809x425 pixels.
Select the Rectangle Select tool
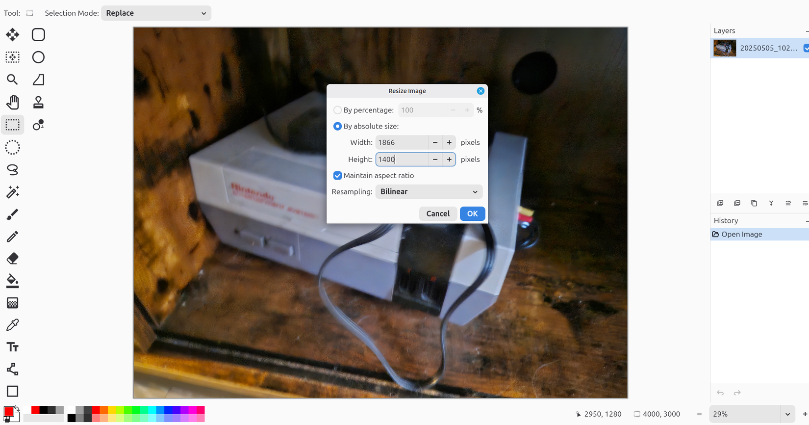pos(12,125)
